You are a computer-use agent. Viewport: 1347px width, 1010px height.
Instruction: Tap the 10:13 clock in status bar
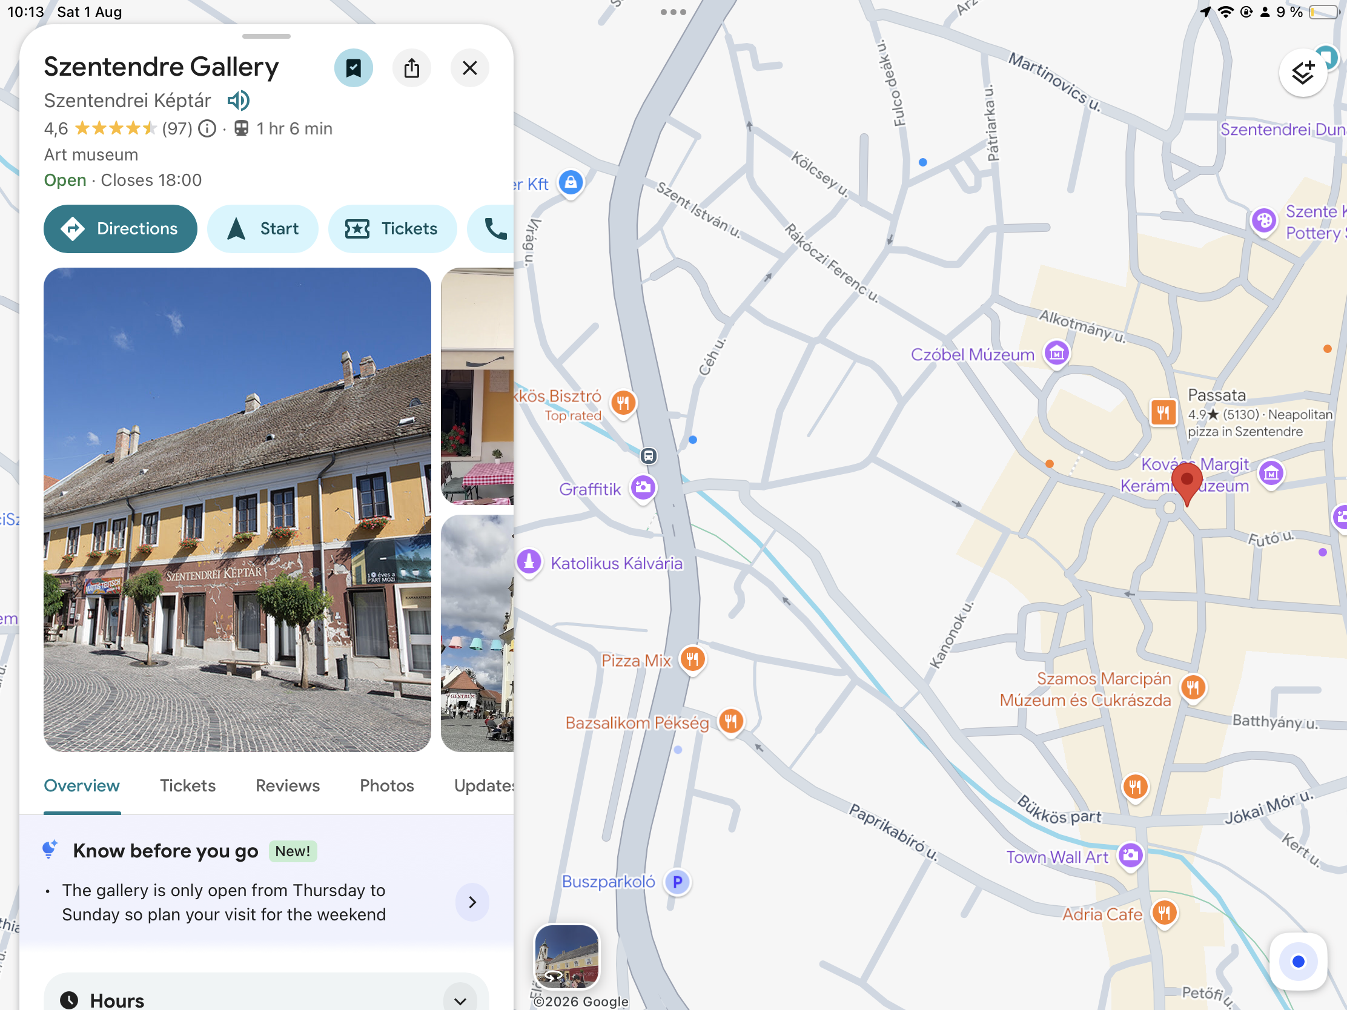[x=25, y=12]
